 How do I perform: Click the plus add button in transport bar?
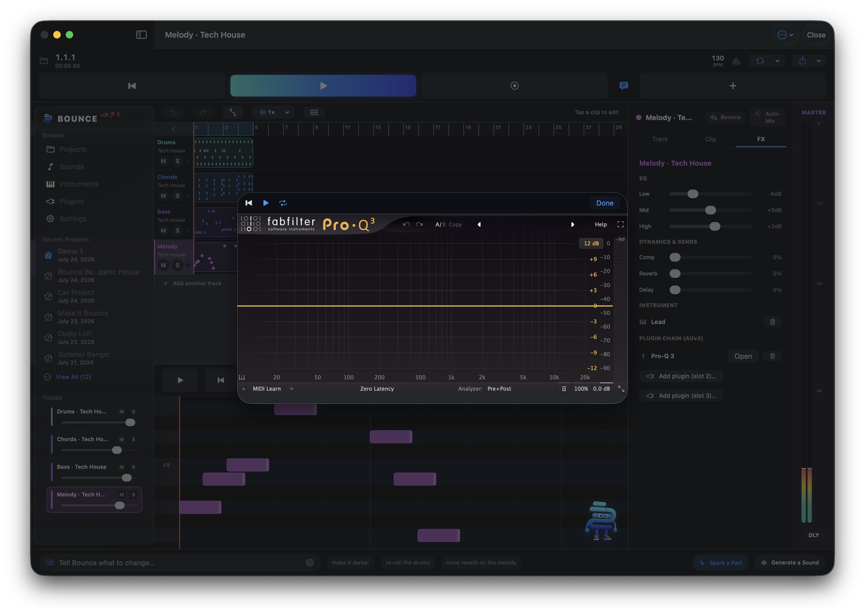[x=733, y=86]
